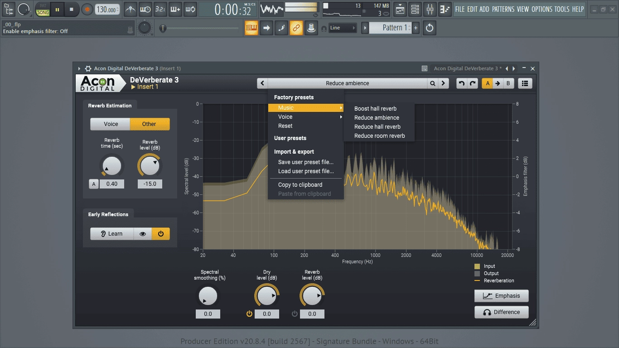
Task: Add a new pattern with plus button
Action: (x=416, y=28)
